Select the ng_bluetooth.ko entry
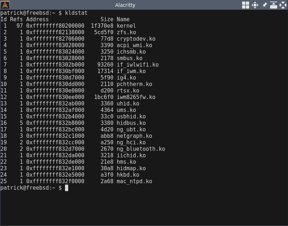288x226 pixels. pos(141,149)
